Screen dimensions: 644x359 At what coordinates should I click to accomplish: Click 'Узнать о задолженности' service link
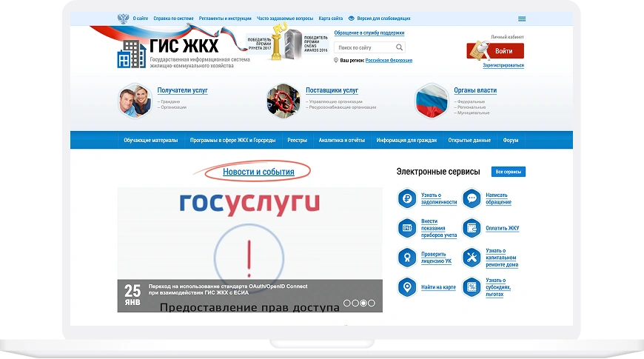439,198
